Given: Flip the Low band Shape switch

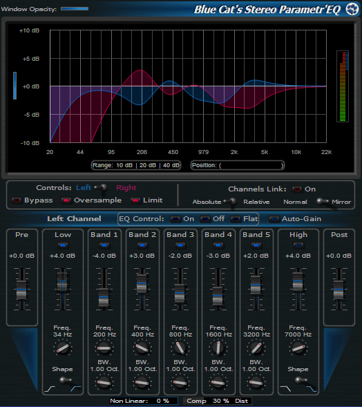Looking at the screenshot, I should tap(66, 381).
